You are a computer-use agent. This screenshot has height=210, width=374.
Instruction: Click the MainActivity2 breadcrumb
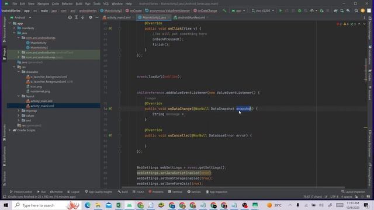[111, 10]
